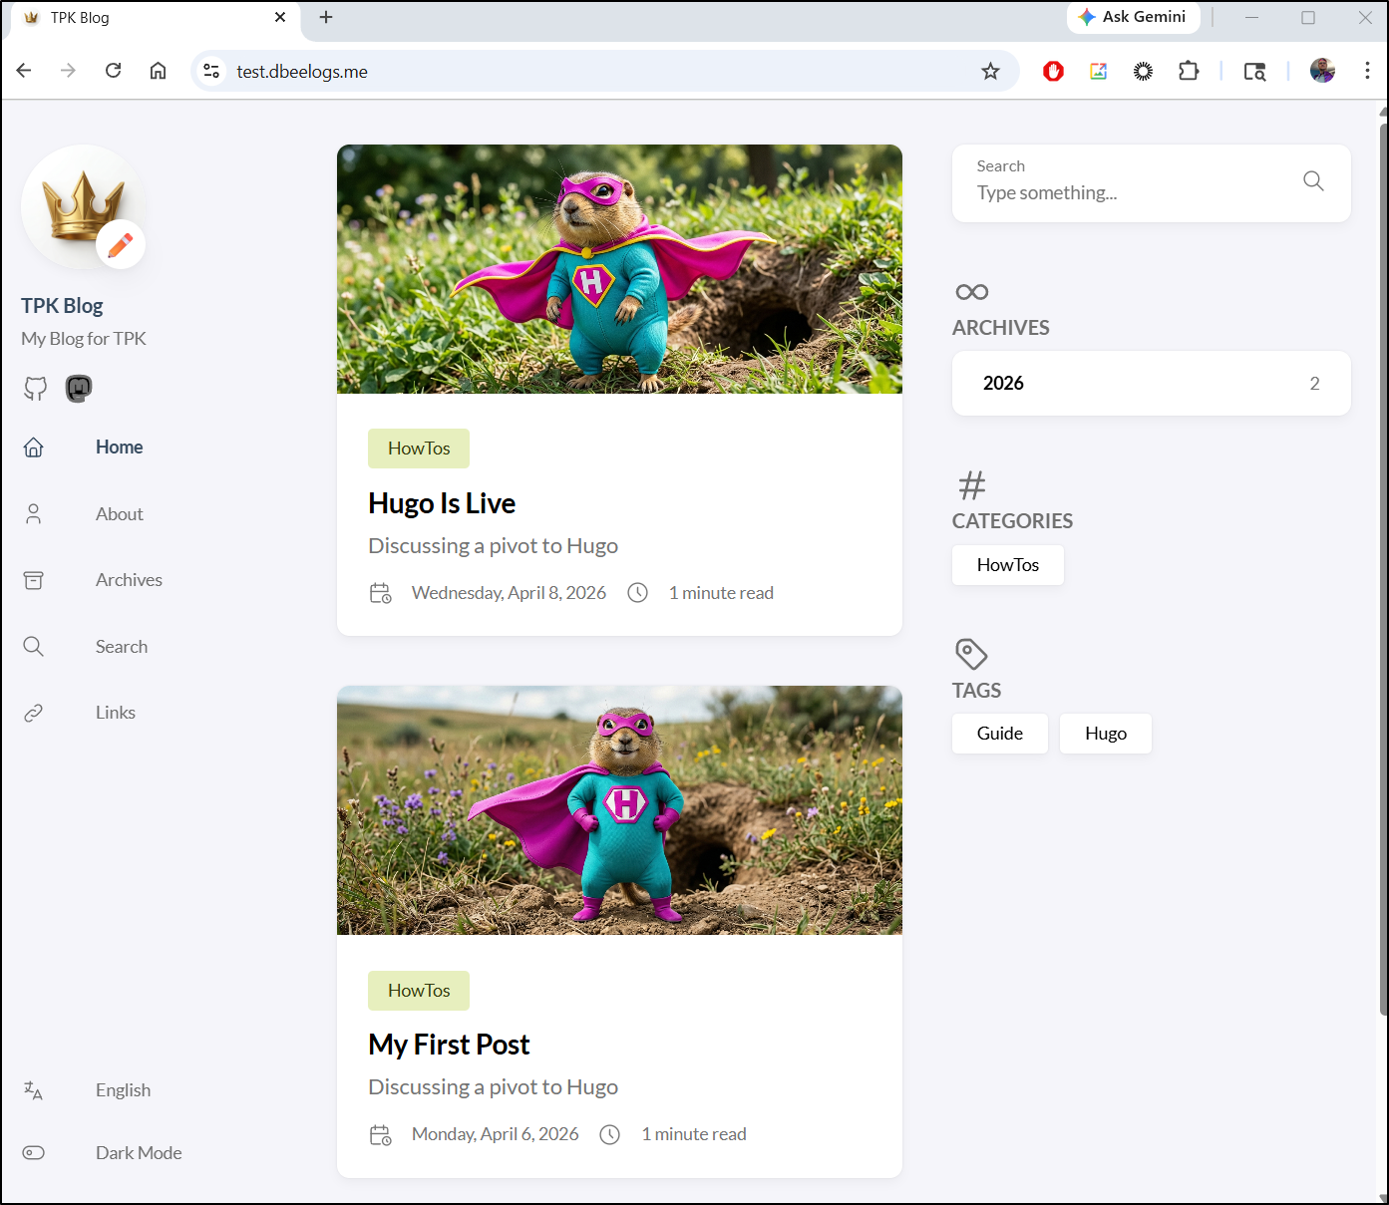Image resolution: width=1389 pixels, height=1205 pixels.
Task: Open the "Hugo Is Live" post title
Action: point(442,503)
